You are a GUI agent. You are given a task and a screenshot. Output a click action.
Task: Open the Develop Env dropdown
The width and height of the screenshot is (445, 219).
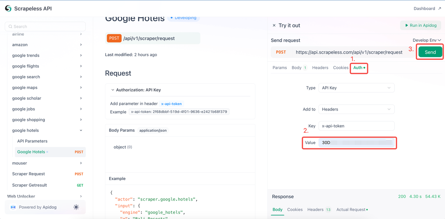[427, 40]
